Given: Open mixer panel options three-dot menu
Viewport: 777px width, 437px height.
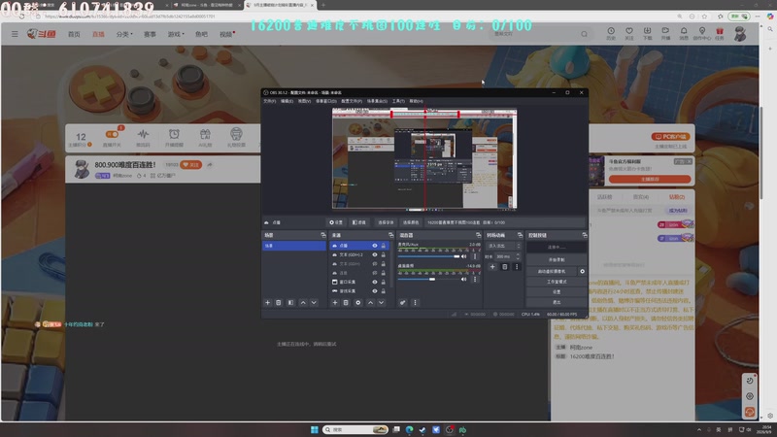Looking at the screenshot, I should click(x=415, y=302).
